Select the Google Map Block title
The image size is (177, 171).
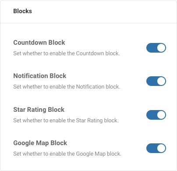(x=40, y=143)
